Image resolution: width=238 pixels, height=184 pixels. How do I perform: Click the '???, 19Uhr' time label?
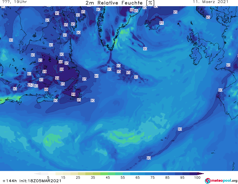[x=15, y=2]
